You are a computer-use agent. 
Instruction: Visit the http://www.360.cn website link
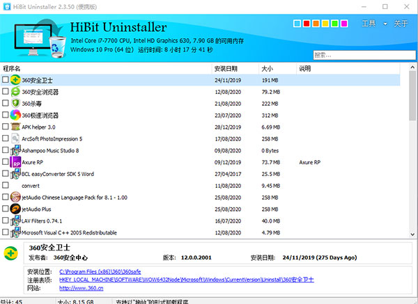point(81,288)
